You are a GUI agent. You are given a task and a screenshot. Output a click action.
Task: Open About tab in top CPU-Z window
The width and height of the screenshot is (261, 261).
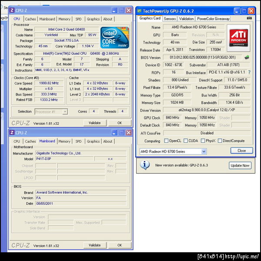tap(108, 19)
